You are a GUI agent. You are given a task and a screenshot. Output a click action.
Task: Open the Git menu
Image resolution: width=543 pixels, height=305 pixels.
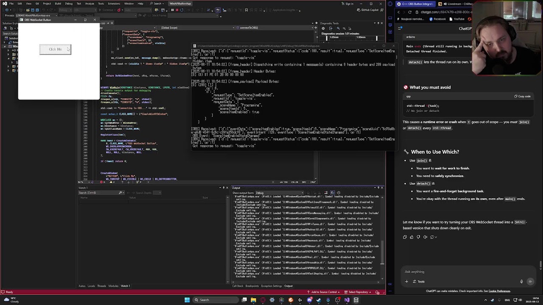click(x=37, y=3)
